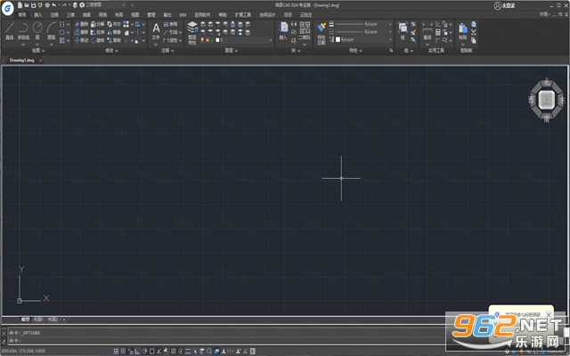Open Layer Properties (图层特性) manager
570x356 pixels.
click(192, 33)
